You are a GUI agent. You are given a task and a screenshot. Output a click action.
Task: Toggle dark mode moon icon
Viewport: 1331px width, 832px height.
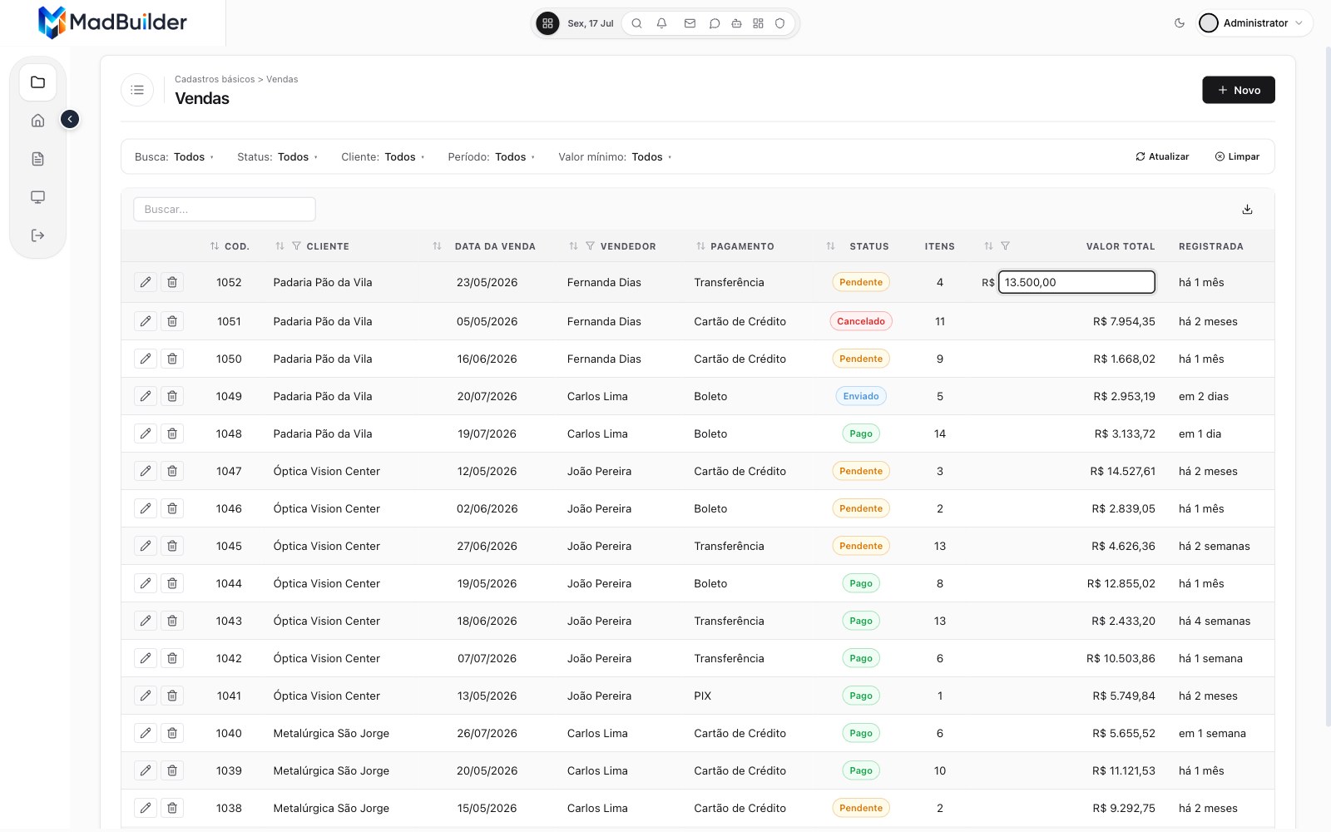point(1179,23)
